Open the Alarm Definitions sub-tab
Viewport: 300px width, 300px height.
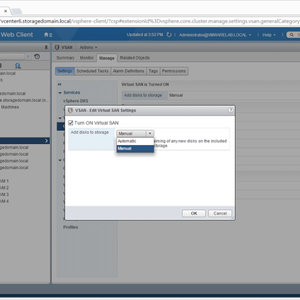point(128,71)
